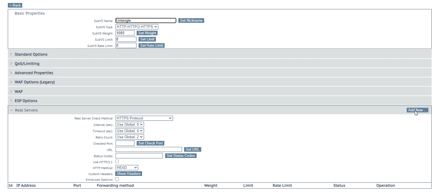Open the SubVS Type dropdown
Screen dimensions: 436x193
pyautogui.click(x=137, y=27)
